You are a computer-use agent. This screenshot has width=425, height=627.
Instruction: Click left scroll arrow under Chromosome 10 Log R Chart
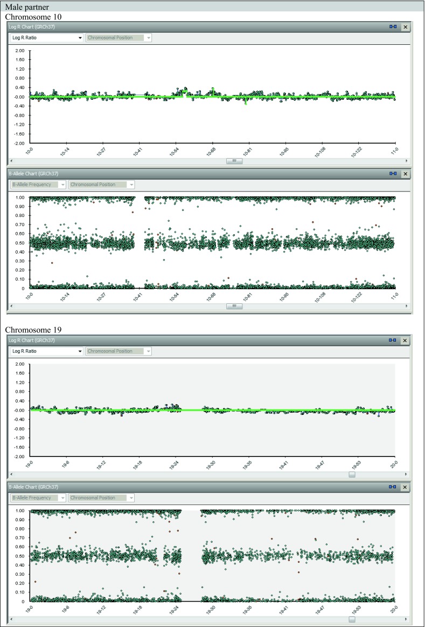coord(11,161)
